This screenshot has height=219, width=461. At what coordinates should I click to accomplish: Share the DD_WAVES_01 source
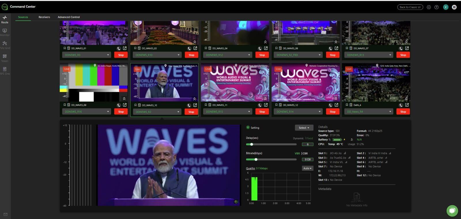click(125, 48)
